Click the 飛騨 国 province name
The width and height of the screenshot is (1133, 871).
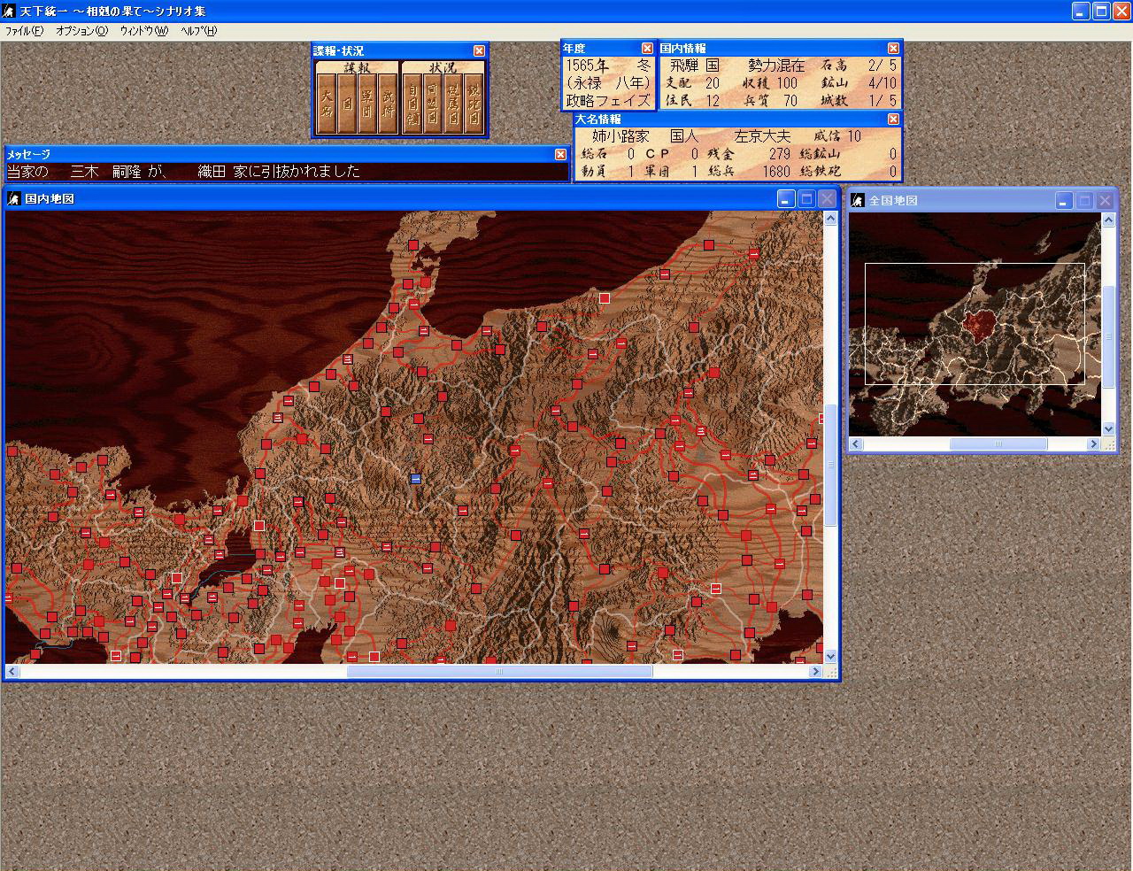(695, 66)
